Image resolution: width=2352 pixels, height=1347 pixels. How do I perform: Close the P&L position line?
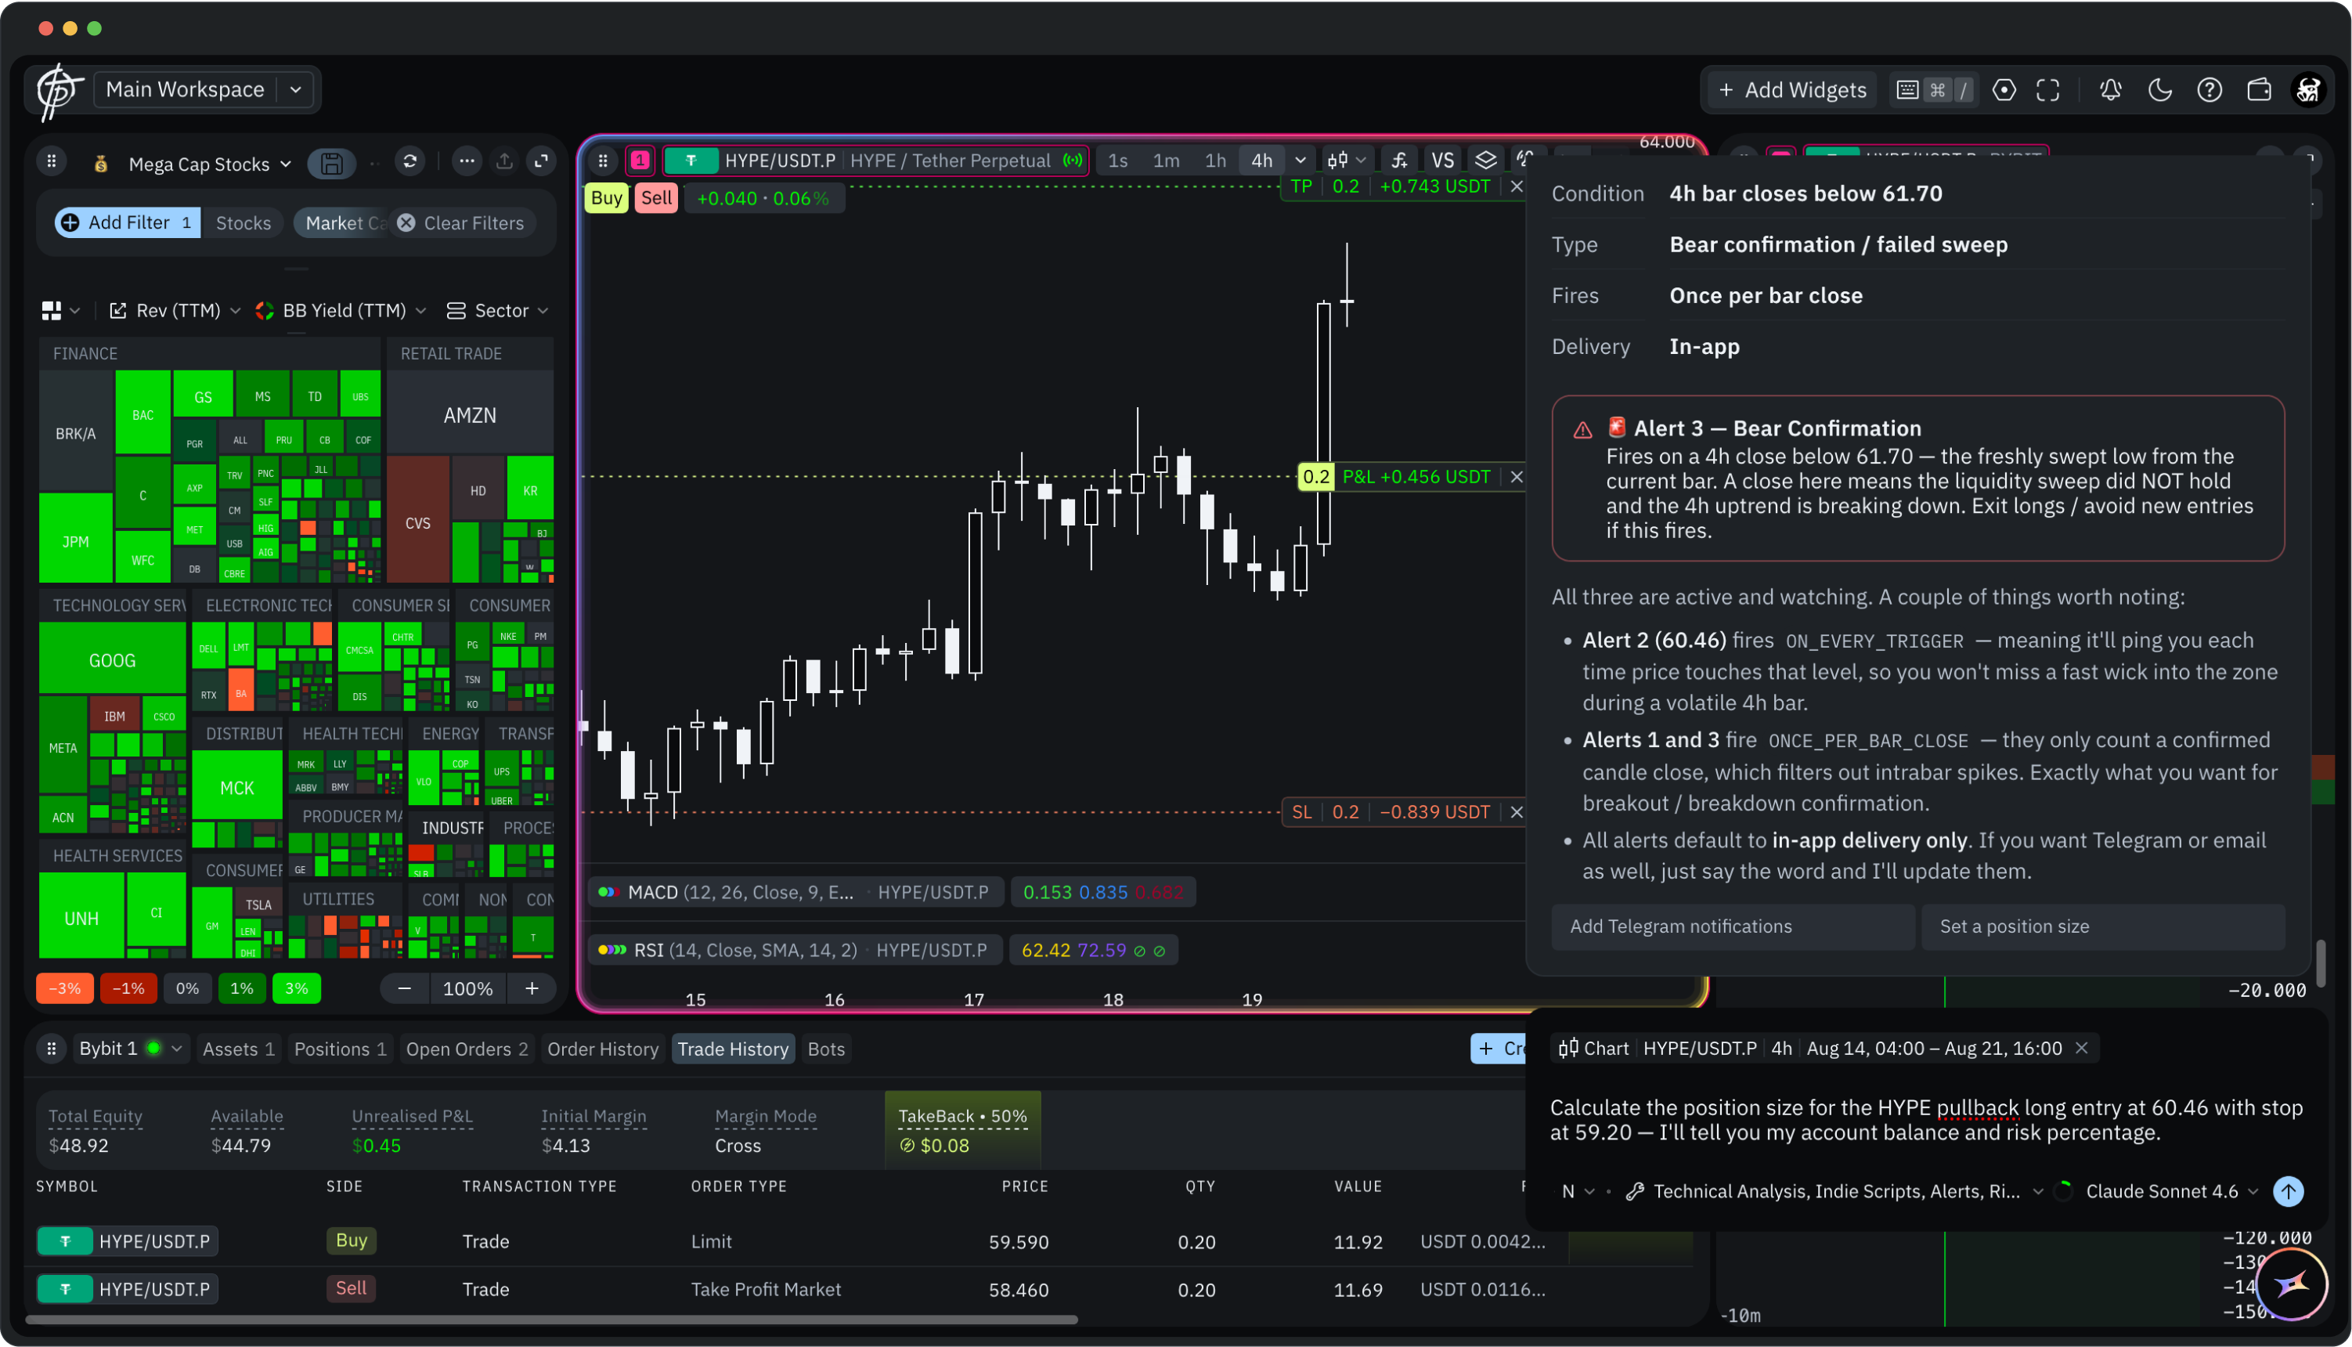pos(1517,478)
